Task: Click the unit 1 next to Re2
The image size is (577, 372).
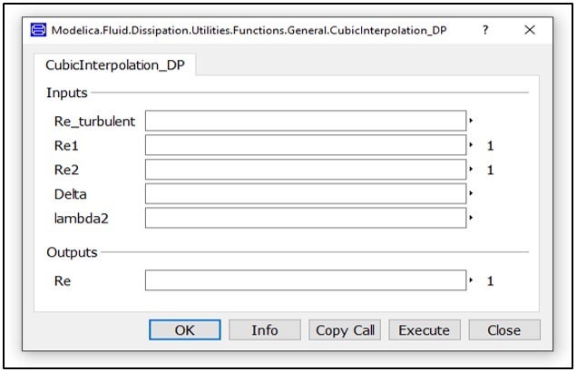Action: pyautogui.click(x=490, y=170)
